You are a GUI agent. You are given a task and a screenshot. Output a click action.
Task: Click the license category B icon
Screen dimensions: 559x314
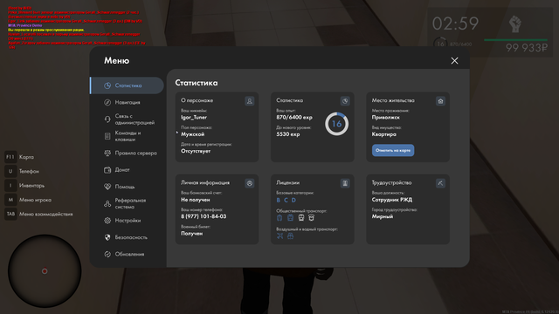279,200
